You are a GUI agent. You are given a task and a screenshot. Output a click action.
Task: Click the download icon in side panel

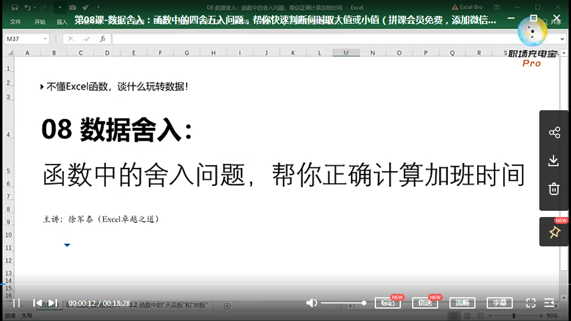coord(553,160)
